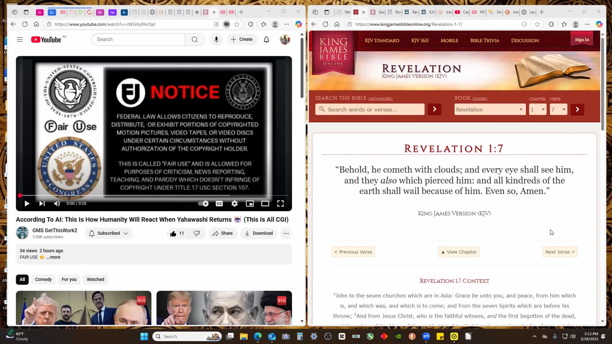Open the YouTube guide hamburger menu
Image resolution: width=612 pixels, height=344 pixels.
[20, 39]
